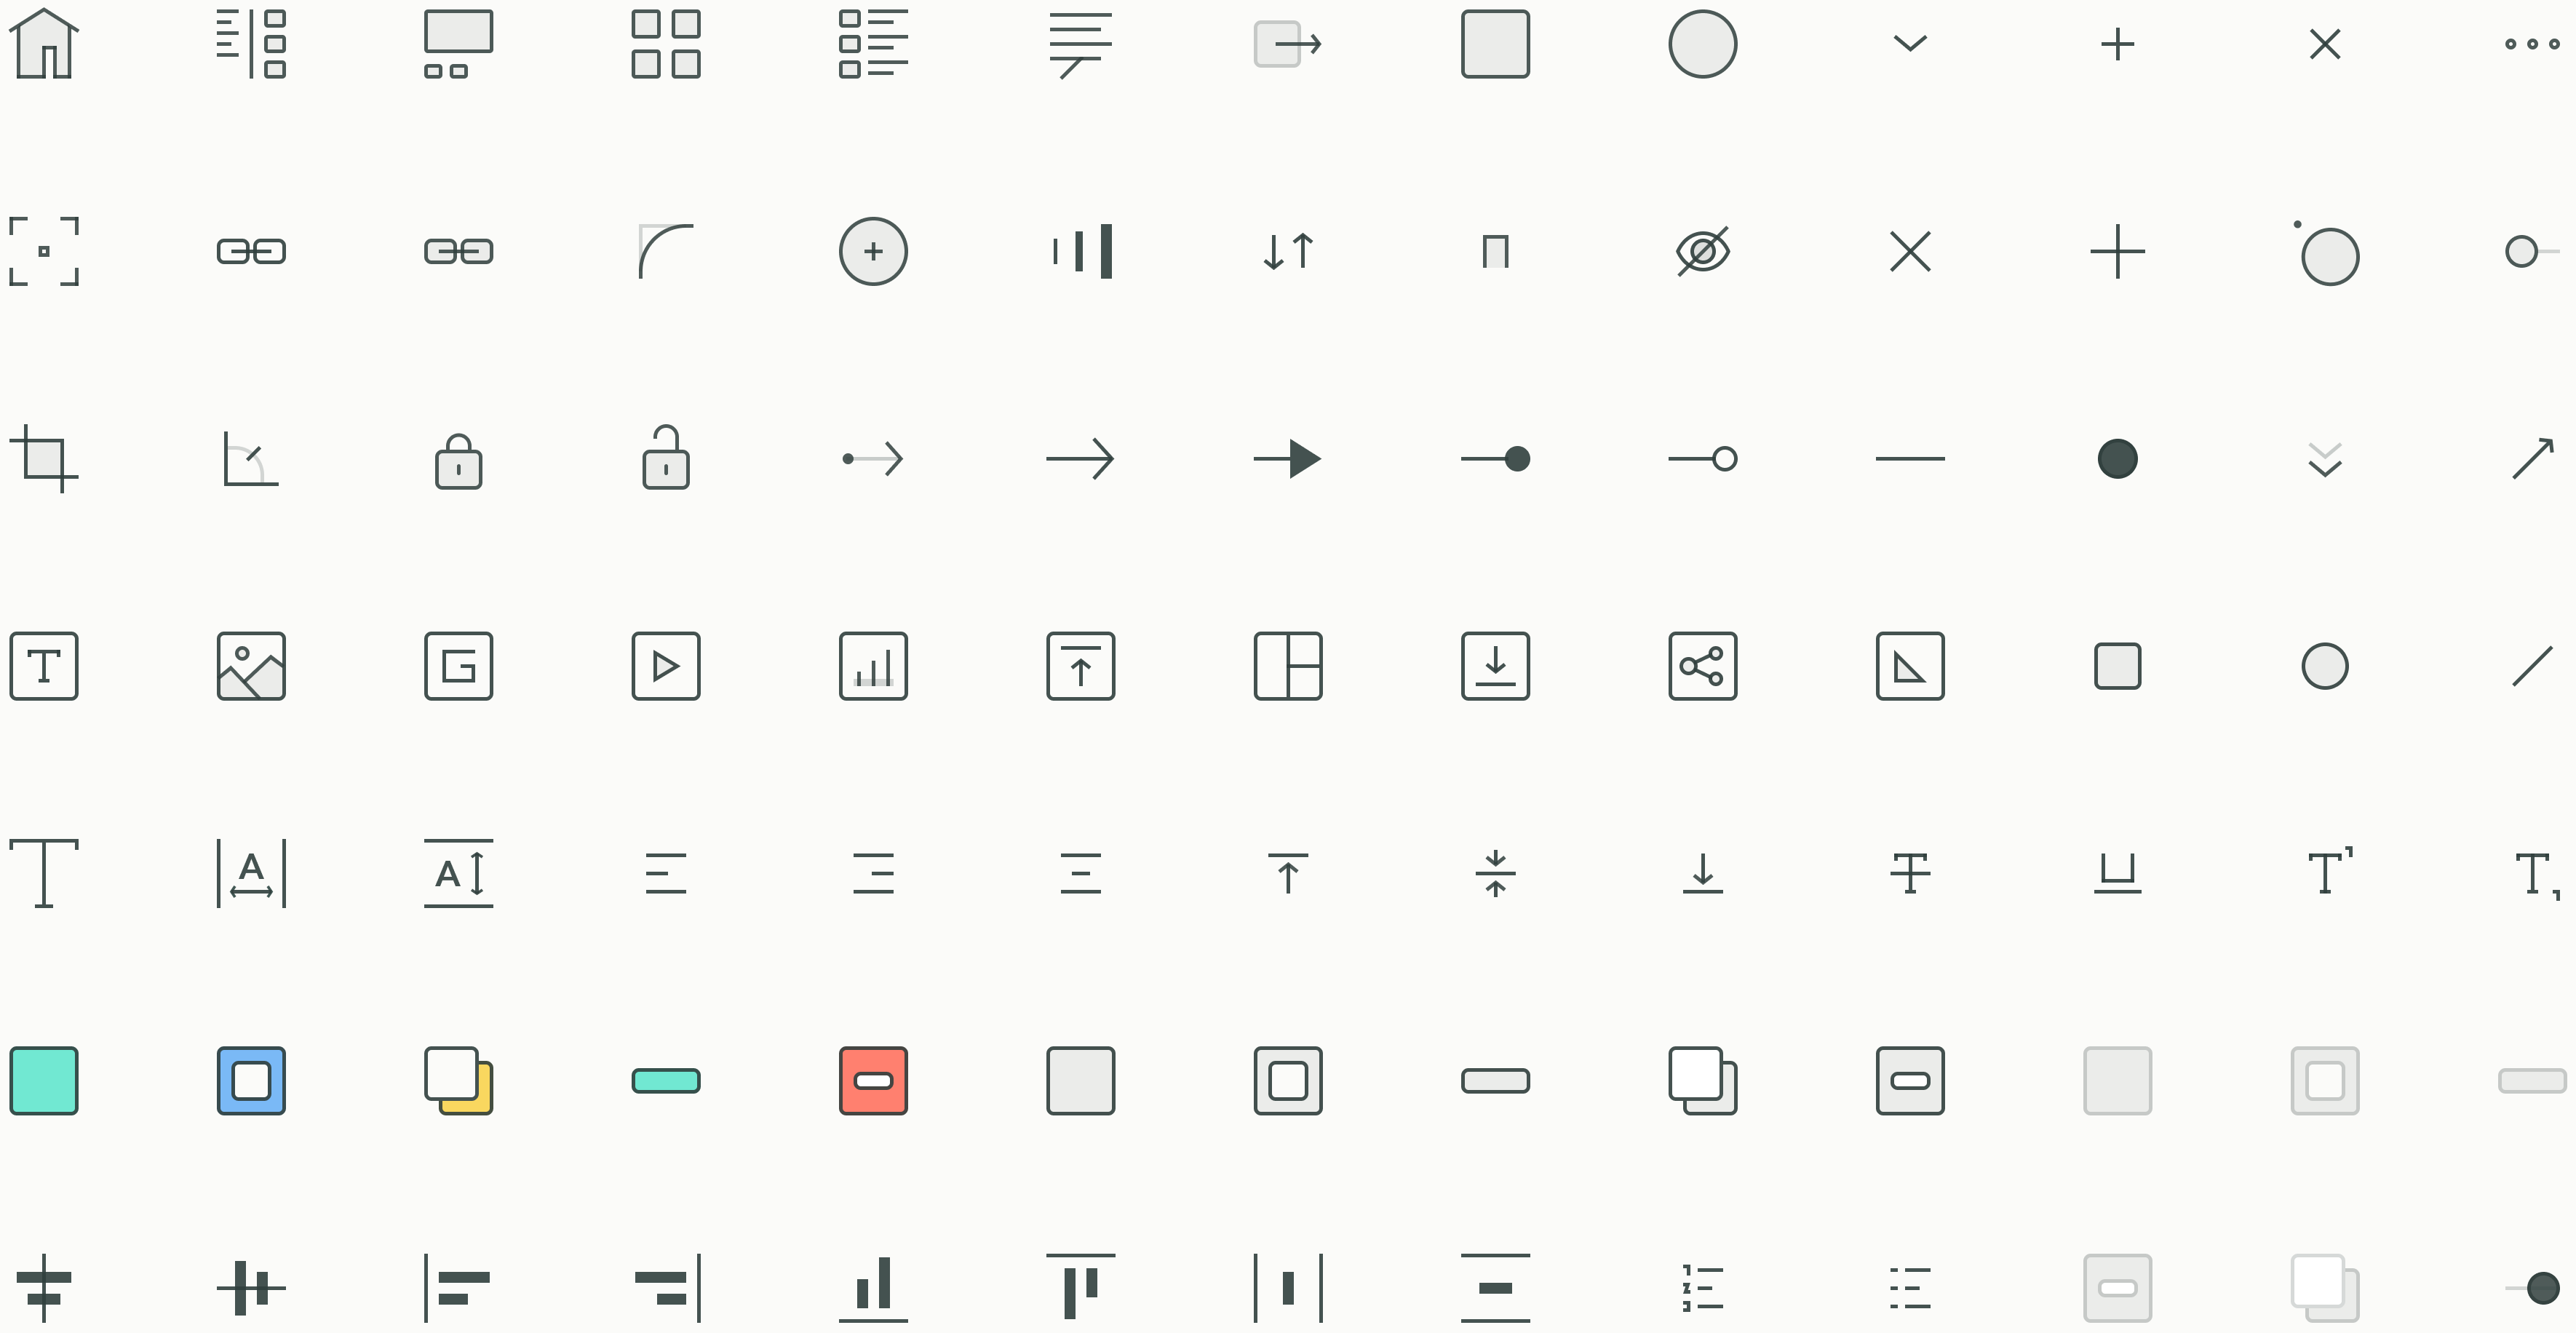
Task: Select the bar chart boxed icon
Action: pos(873,666)
